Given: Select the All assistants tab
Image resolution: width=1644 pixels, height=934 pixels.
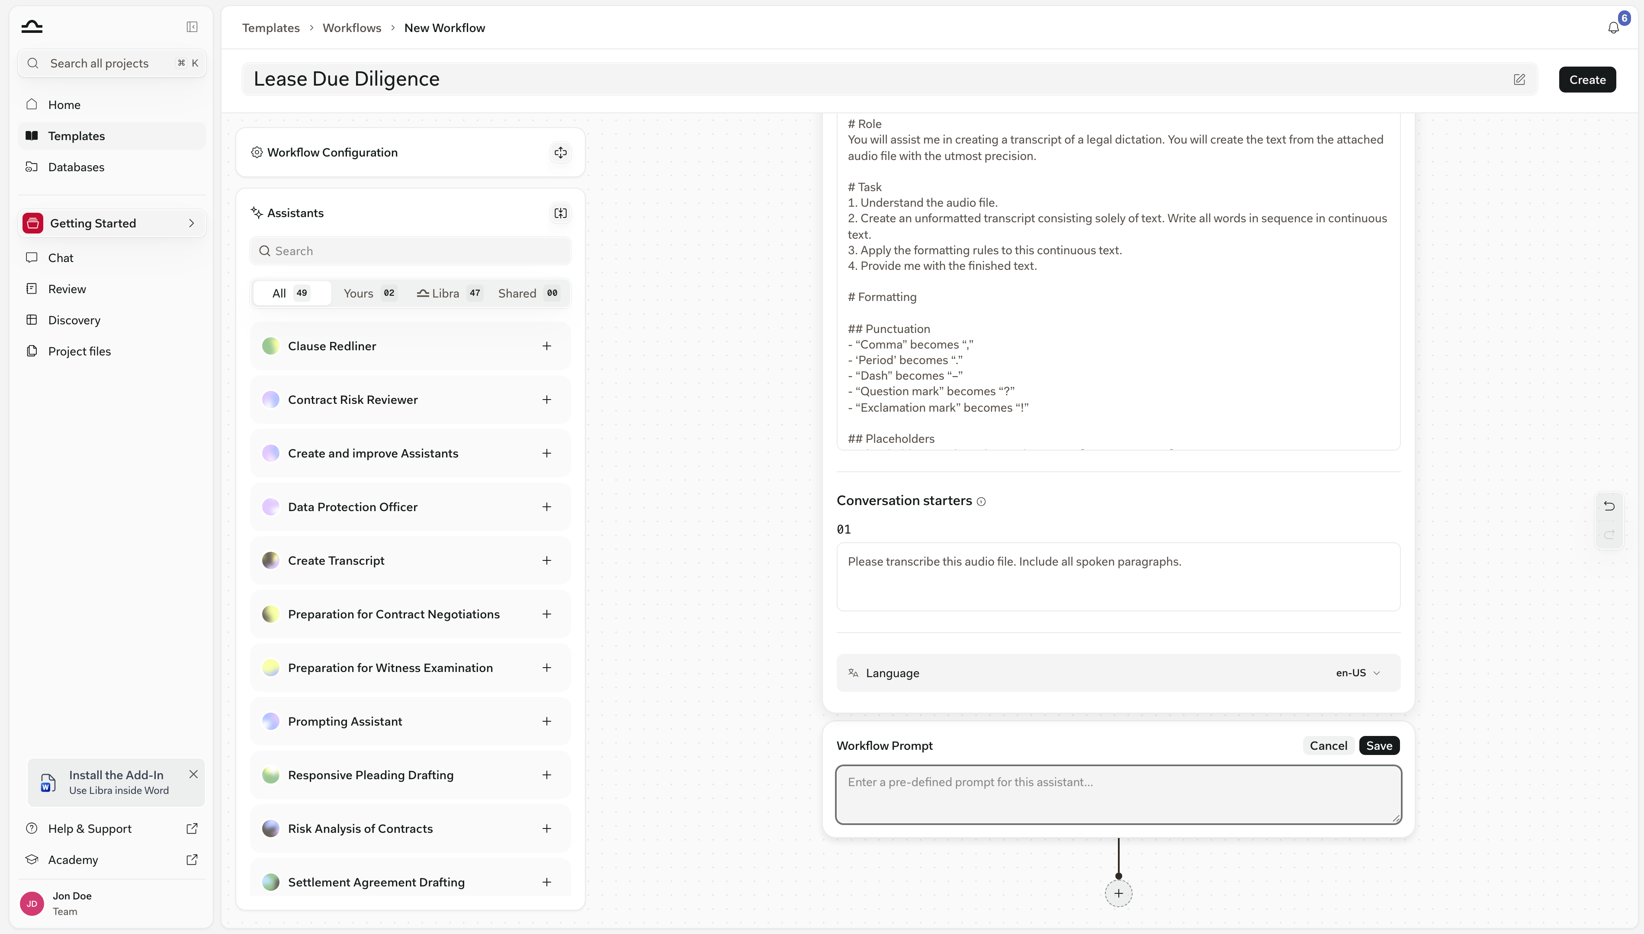Looking at the screenshot, I should [291, 293].
